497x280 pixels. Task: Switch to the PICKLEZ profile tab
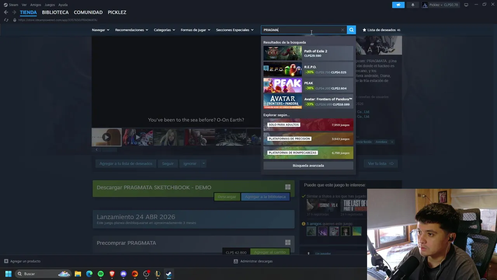pos(117,12)
